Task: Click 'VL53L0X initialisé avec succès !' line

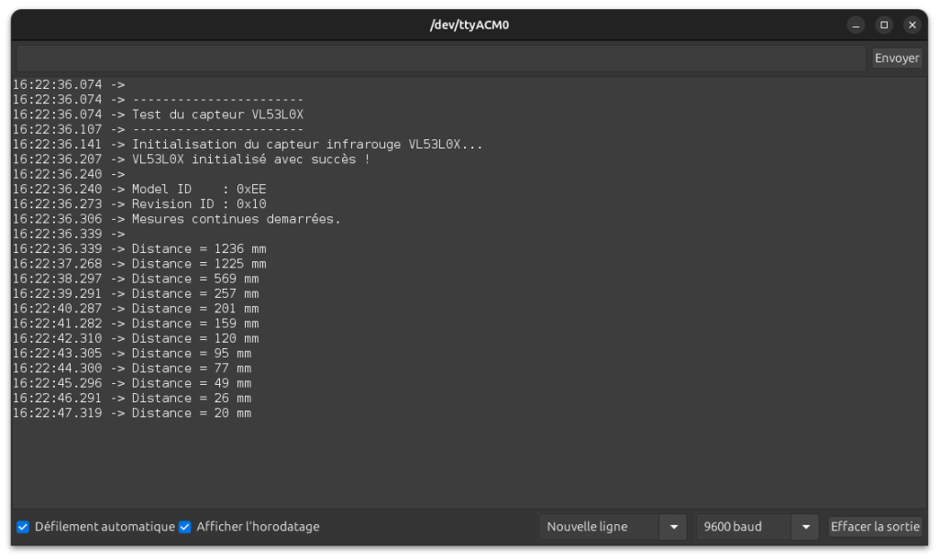Action: [251, 159]
